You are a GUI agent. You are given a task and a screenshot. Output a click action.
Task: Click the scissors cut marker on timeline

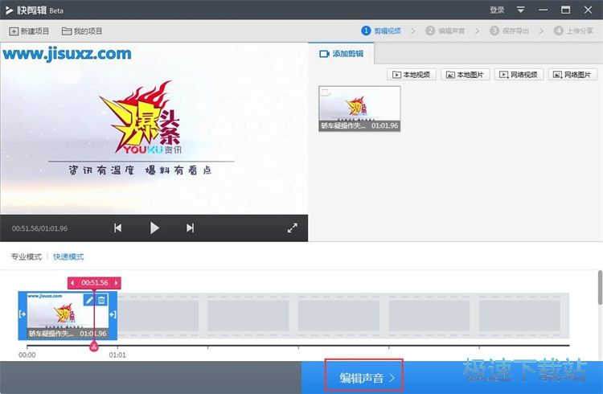point(94,347)
